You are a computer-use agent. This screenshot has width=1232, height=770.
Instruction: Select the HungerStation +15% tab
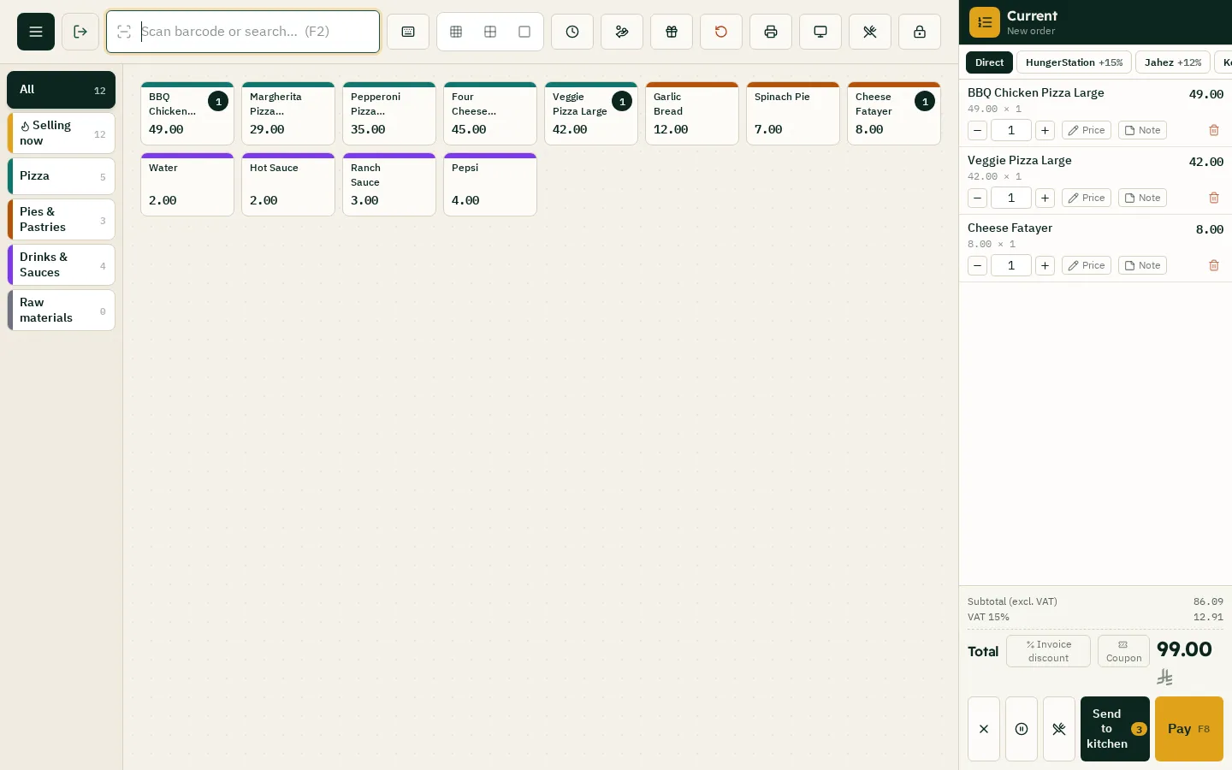1074,62
